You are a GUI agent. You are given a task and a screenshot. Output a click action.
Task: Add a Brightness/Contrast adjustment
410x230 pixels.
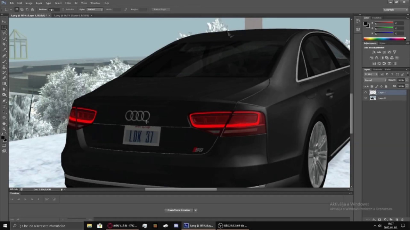(374, 52)
